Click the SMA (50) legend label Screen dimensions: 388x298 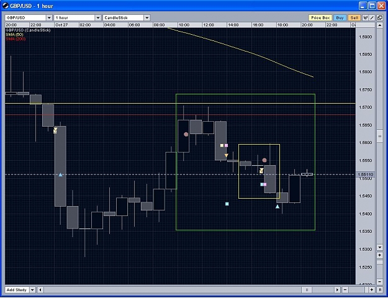click(14, 35)
